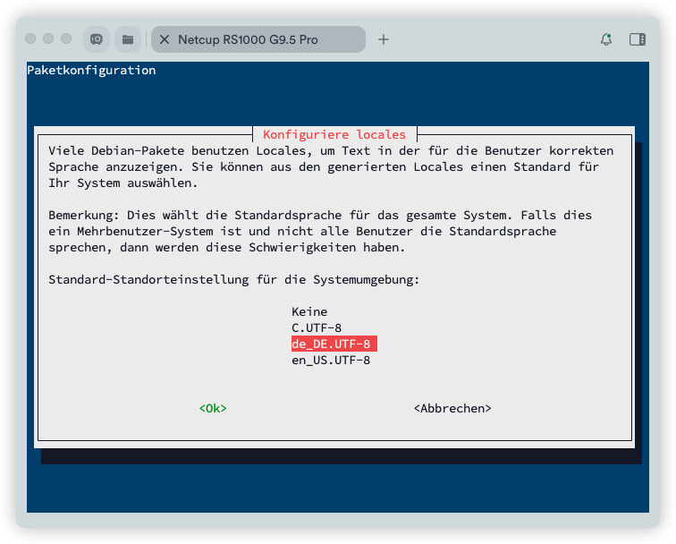Toggle the sidebar panel icon
The width and height of the screenshot is (676, 544).
tap(638, 39)
